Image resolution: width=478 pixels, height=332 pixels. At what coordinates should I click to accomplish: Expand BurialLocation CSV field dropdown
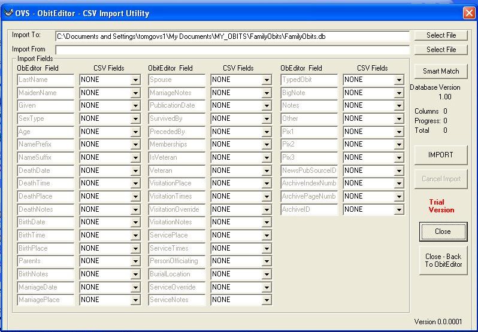coord(267,274)
